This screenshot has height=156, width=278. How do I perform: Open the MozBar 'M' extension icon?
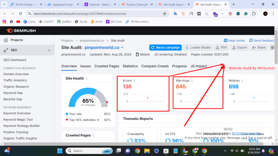point(199,14)
